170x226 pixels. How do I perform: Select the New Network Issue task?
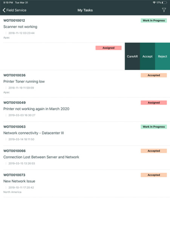tap(85, 183)
